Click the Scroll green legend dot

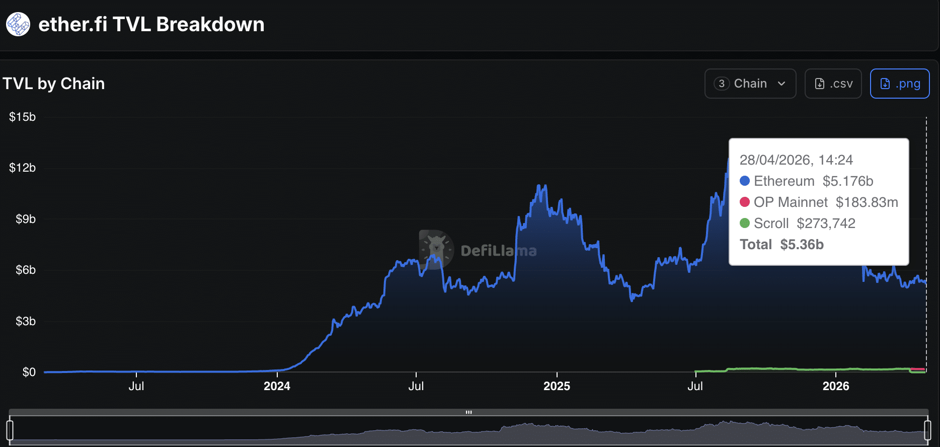pyautogui.click(x=745, y=223)
